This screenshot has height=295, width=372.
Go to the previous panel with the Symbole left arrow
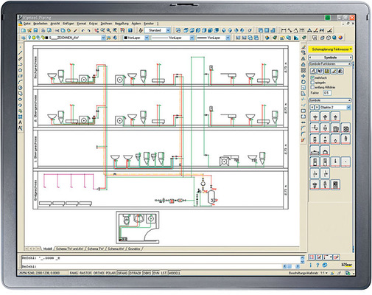[311, 58]
